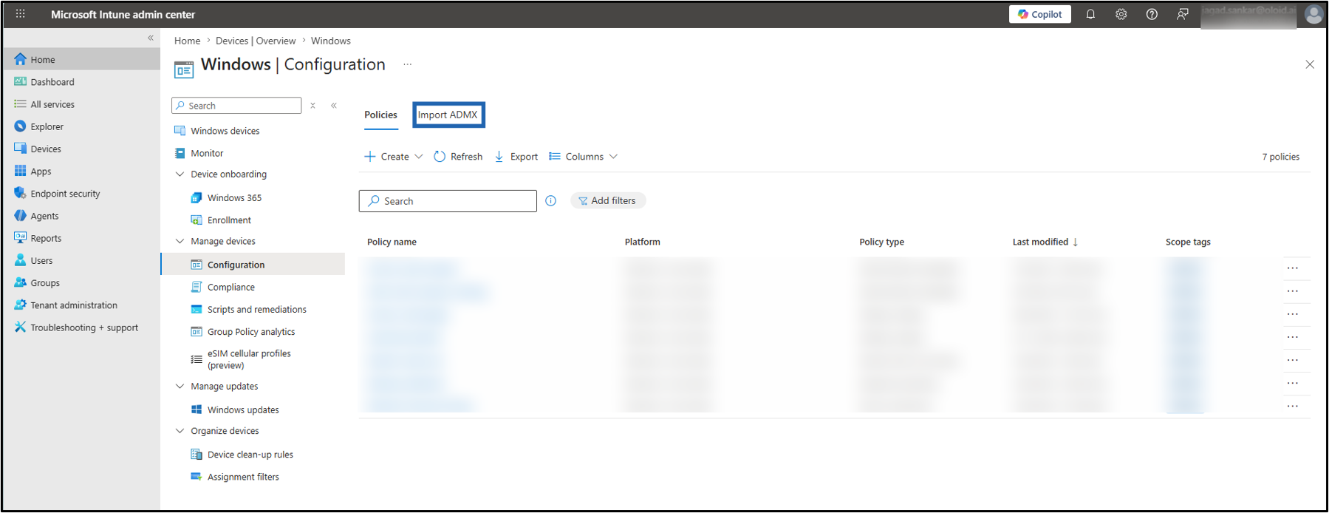Open the Explorer sidebar icon
This screenshot has height=513, width=1329.
pos(20,126)
